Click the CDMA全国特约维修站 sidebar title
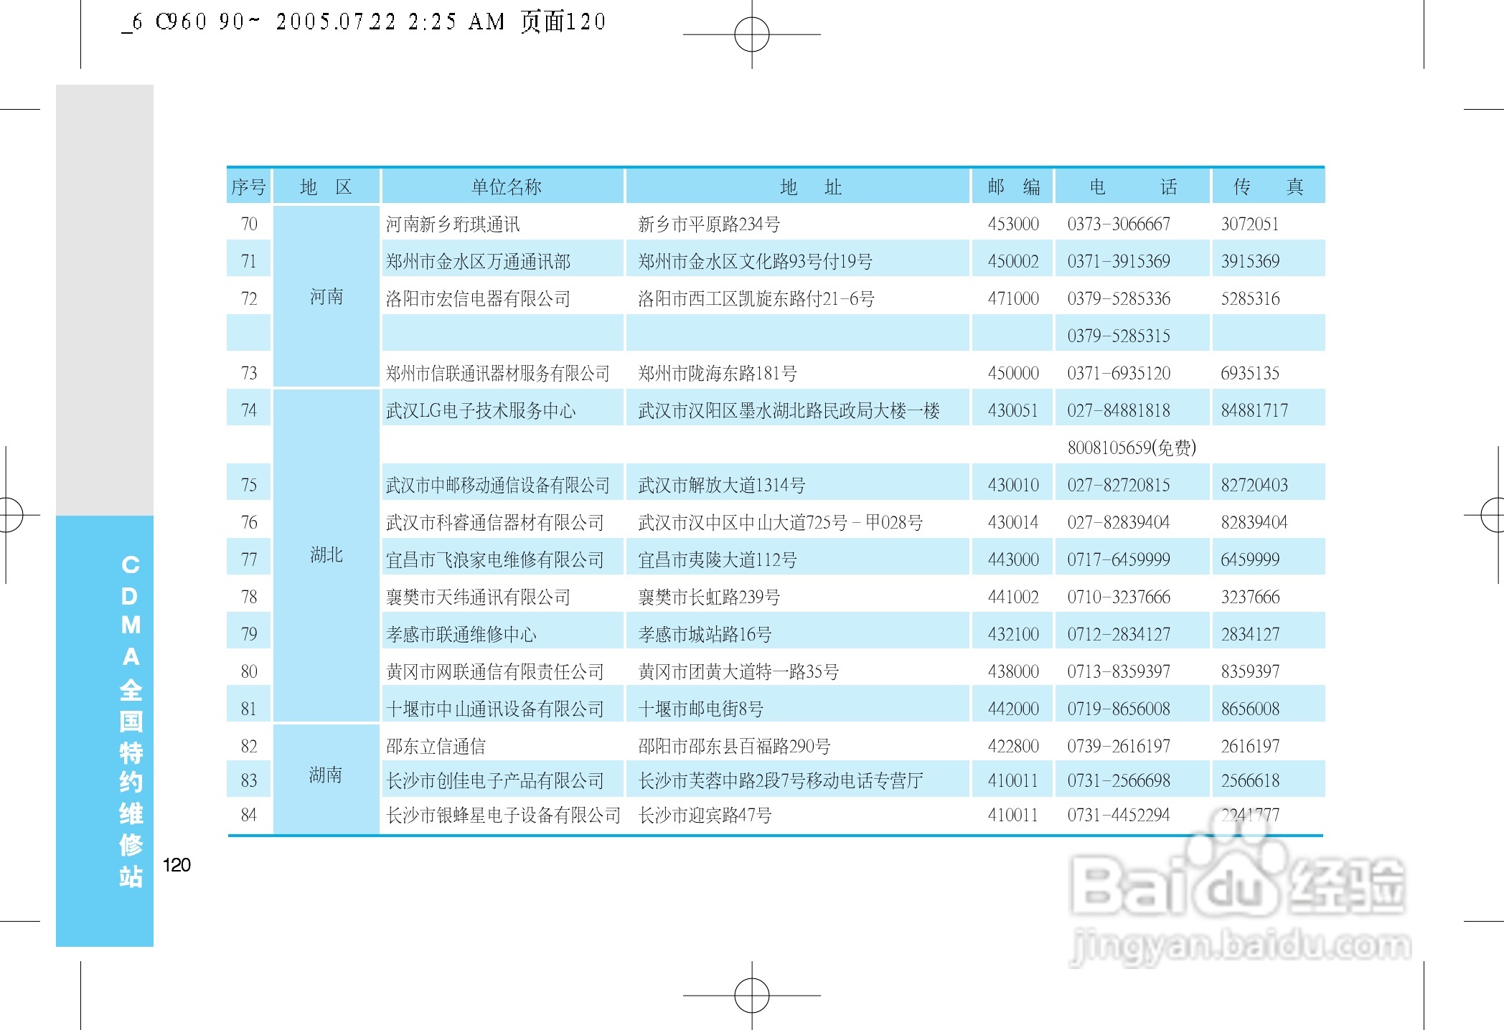 pos(131,719)
